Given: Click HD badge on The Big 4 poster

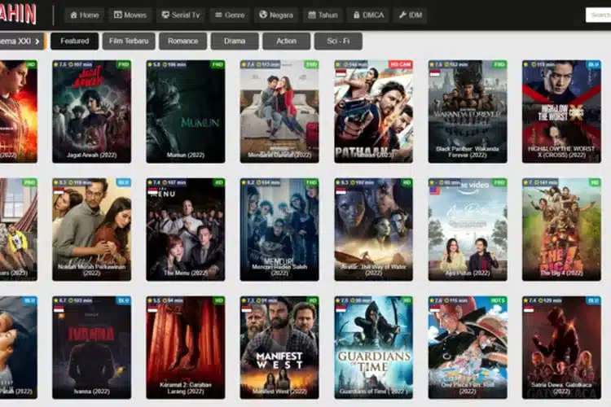Looking at the screenshot, I should coord(595,182).
